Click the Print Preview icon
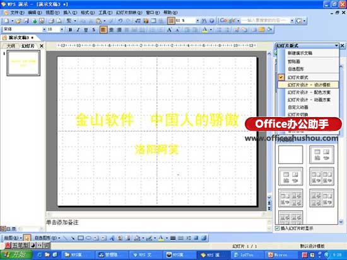 point(59,21)
